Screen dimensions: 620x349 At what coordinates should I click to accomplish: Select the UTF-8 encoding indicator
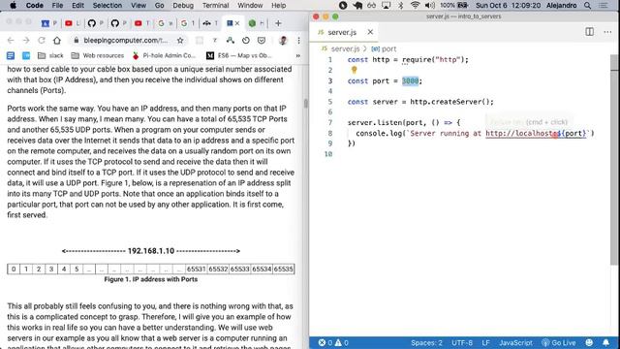462,342
